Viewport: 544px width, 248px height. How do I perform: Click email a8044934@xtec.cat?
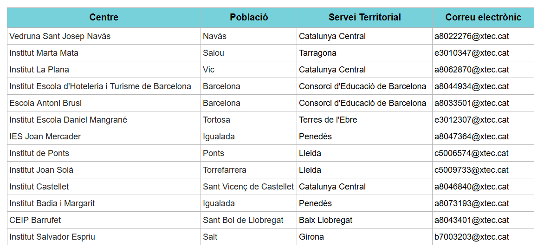(x=472, y=86)
